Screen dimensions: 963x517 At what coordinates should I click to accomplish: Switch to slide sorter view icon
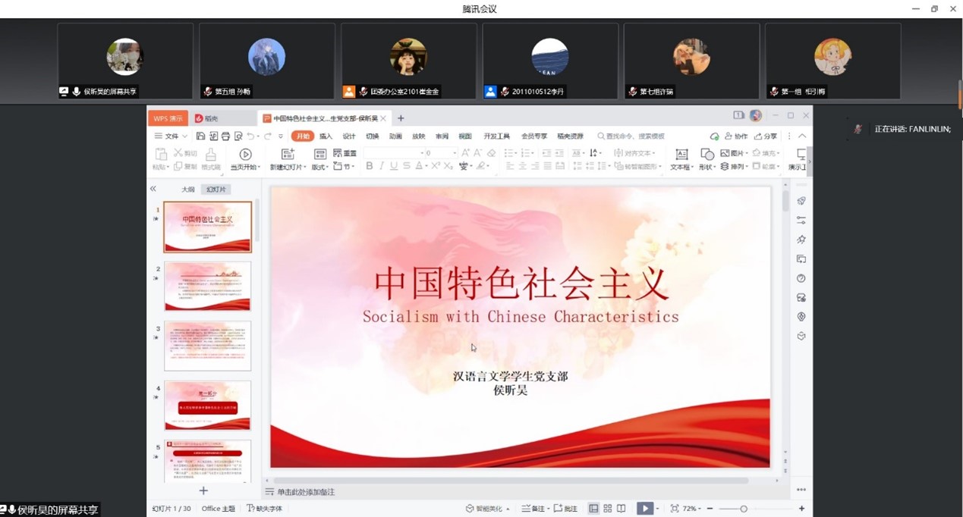pyautogui.click(x=607, y=509)
